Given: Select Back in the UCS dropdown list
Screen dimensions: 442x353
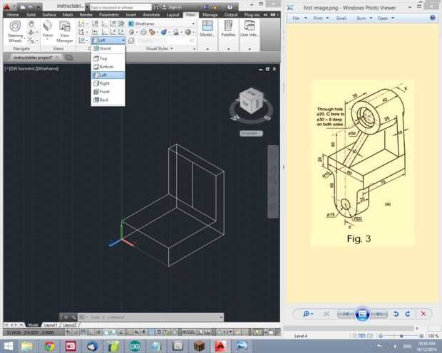Looking at the screenshot, I should [108, 100].
